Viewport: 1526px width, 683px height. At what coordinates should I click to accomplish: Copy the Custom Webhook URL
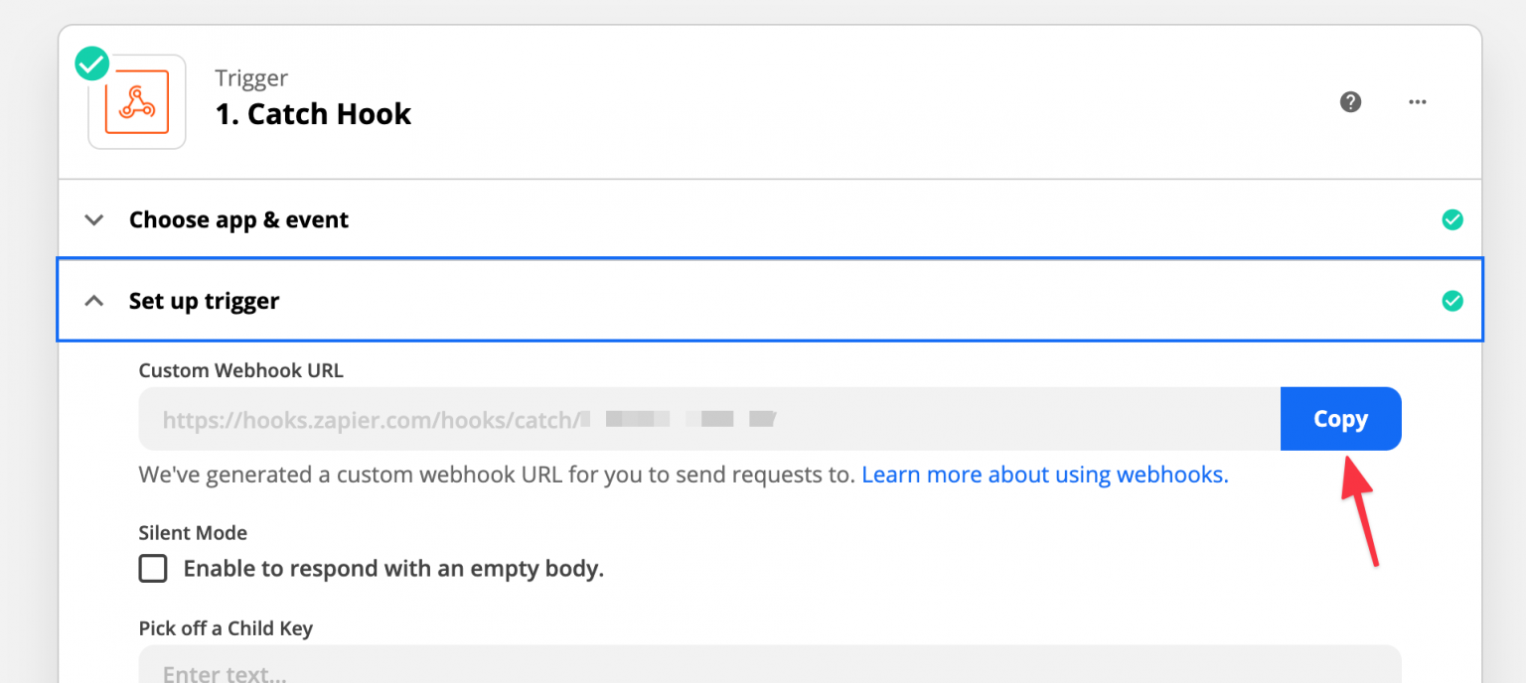tap(1340, 418)
